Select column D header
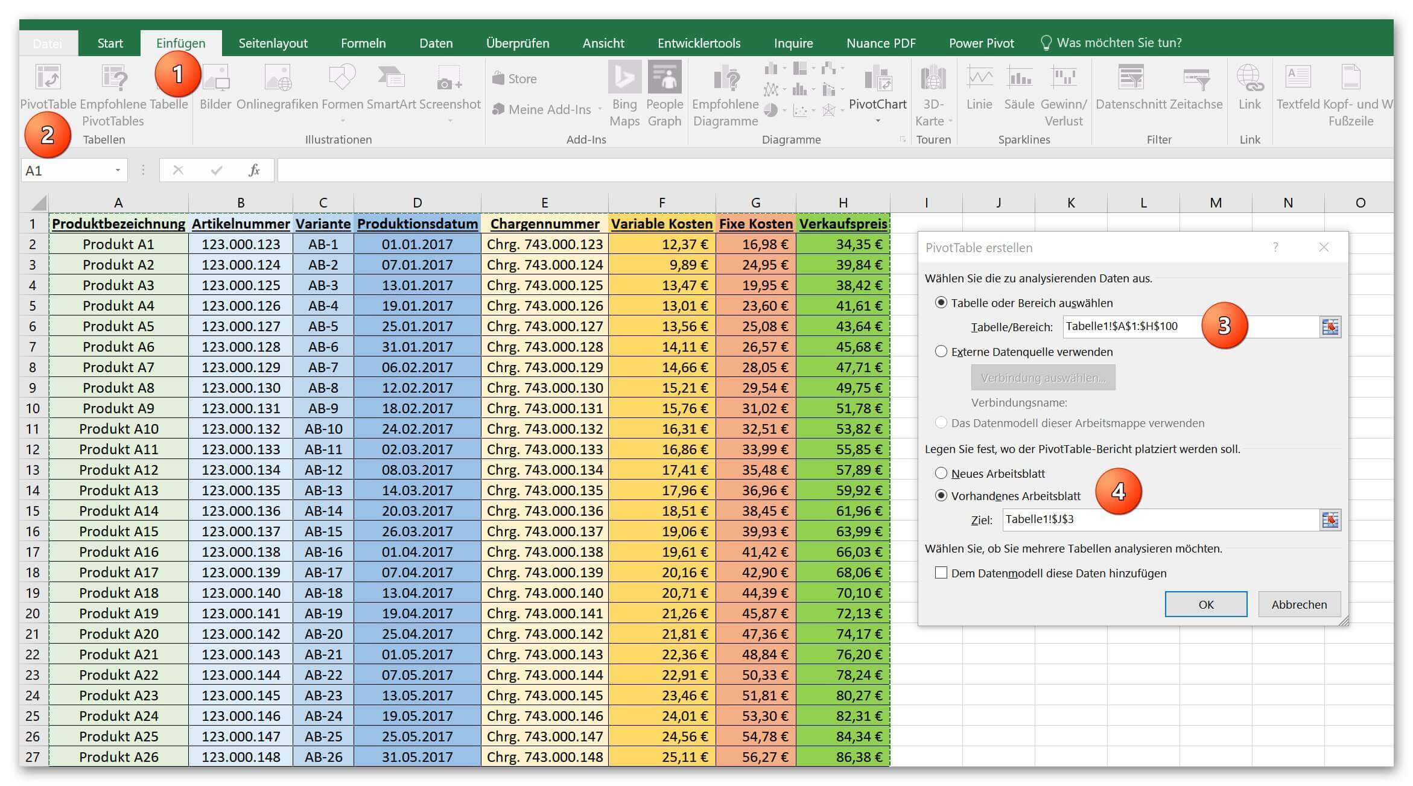 [x=417, y=203]
